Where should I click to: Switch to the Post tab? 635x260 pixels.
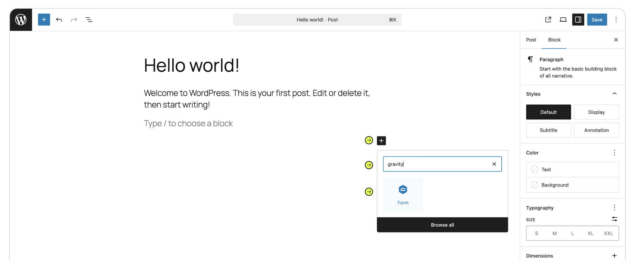(531, 40)
